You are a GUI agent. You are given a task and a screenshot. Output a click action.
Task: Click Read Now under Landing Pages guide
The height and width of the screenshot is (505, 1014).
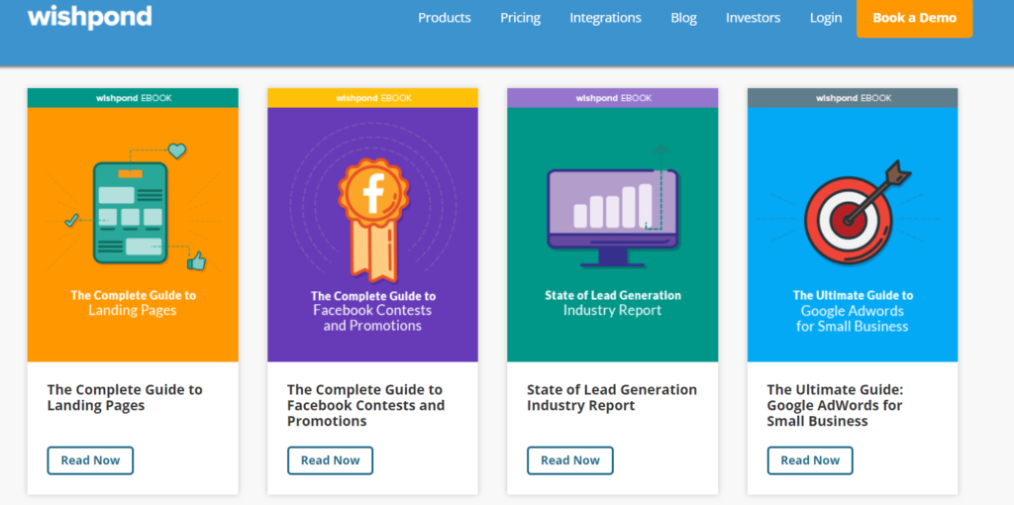(x=90, y=460)
